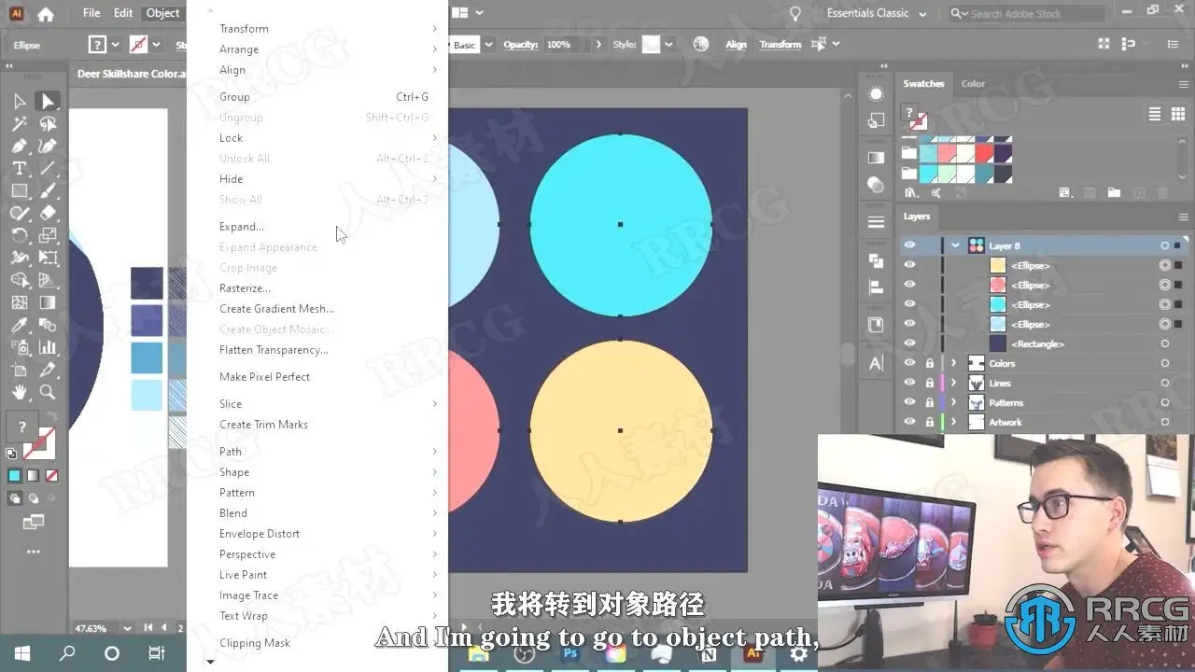
Task: Select the Mesh tool
Action: click(19, 302)
